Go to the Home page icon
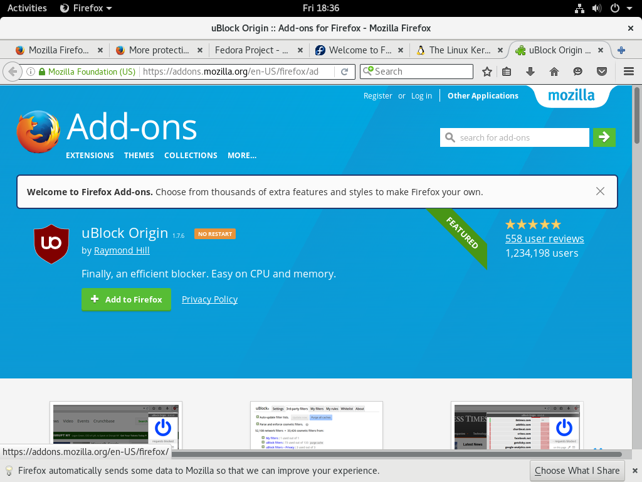 pyautogui.click(x=554, y=72)
